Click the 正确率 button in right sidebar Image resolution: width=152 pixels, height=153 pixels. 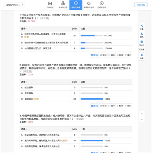(x=142, y=50)
